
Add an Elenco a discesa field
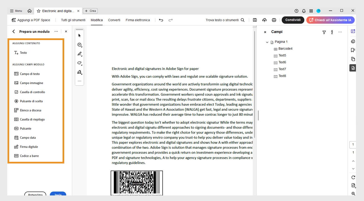click(28, 110)
